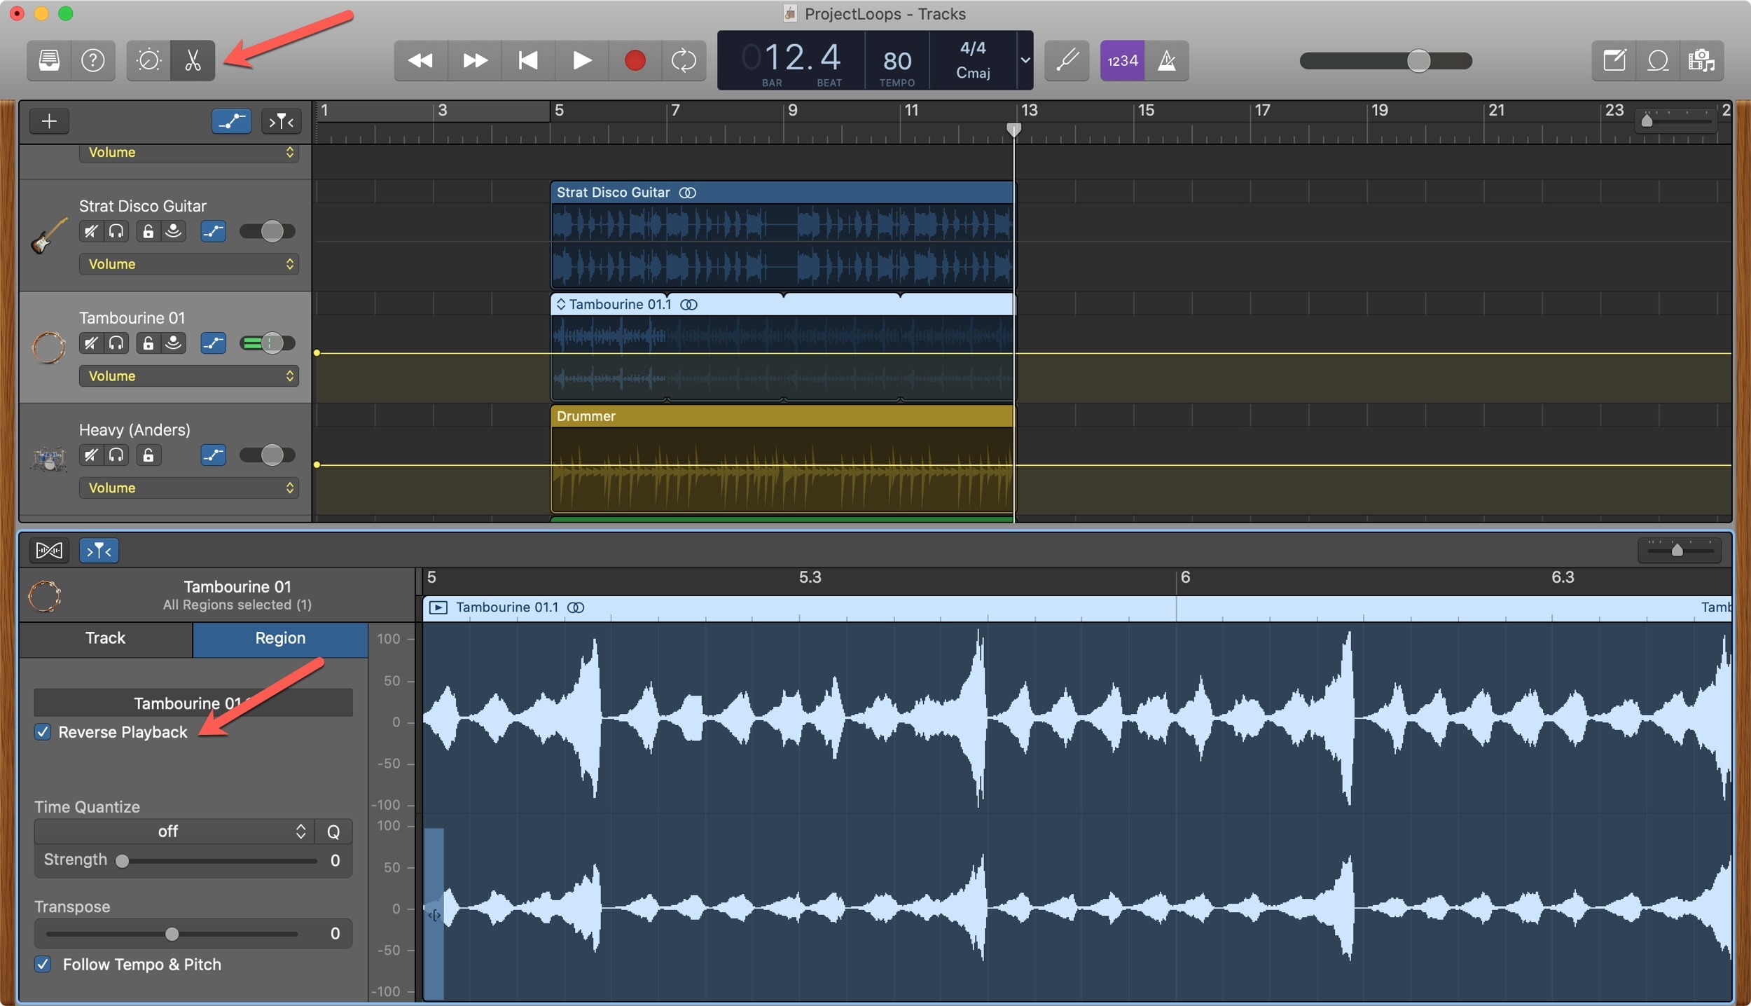
Task: Open the Apple Loops browser icon
Action: point(1658,60)
